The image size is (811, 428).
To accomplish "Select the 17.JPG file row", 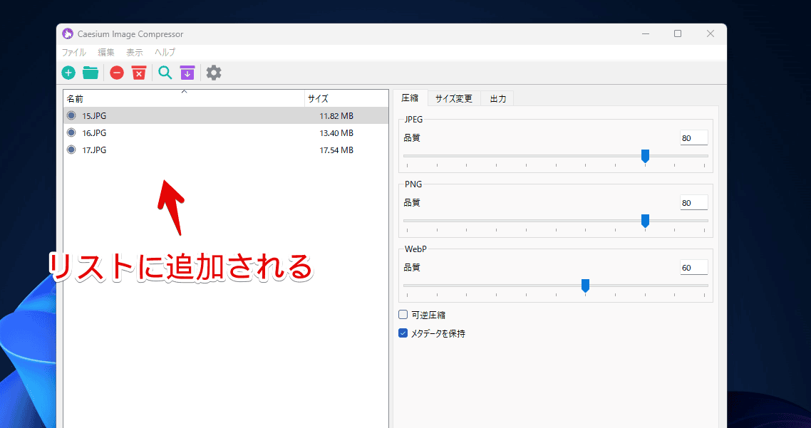I will tap(225, 150).
